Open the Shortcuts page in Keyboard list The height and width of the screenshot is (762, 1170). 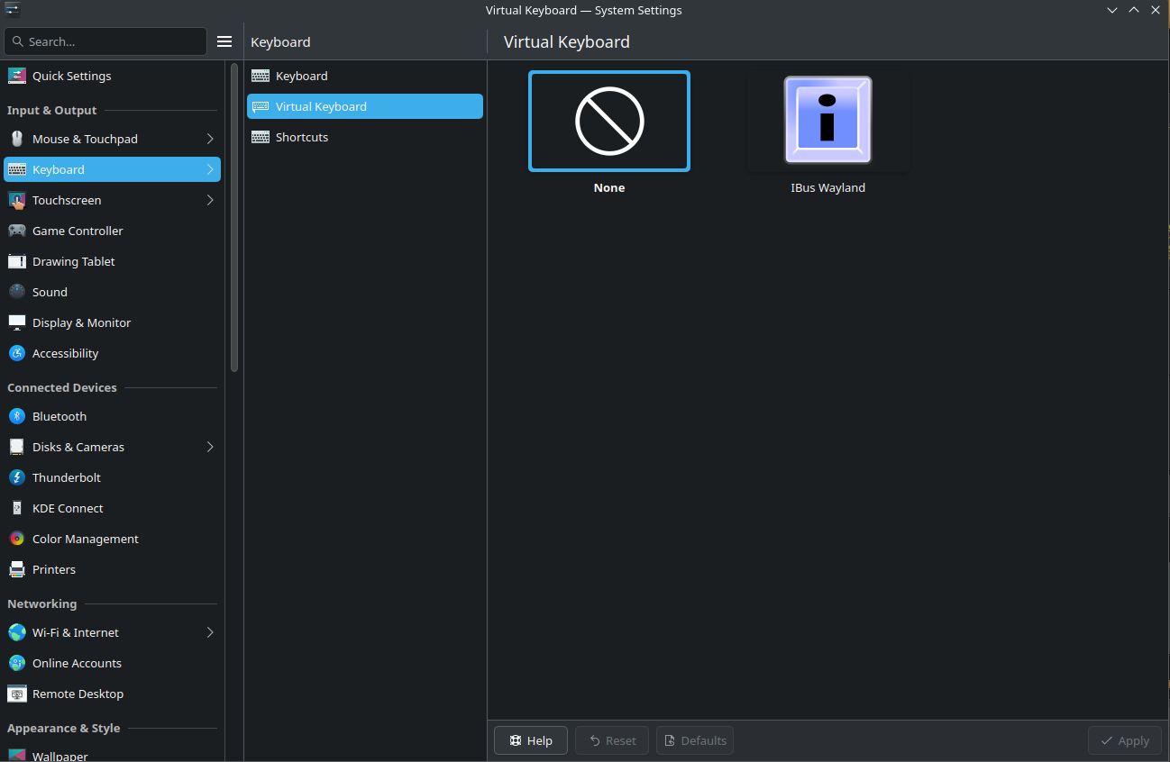point(301,137)
